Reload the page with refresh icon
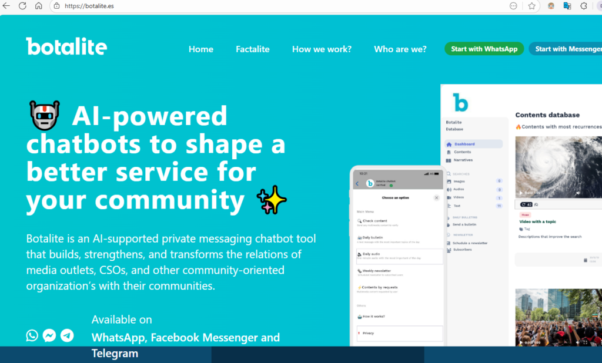Screen dimensions: 602x363 pyautogui.click(x=22, y=6)
